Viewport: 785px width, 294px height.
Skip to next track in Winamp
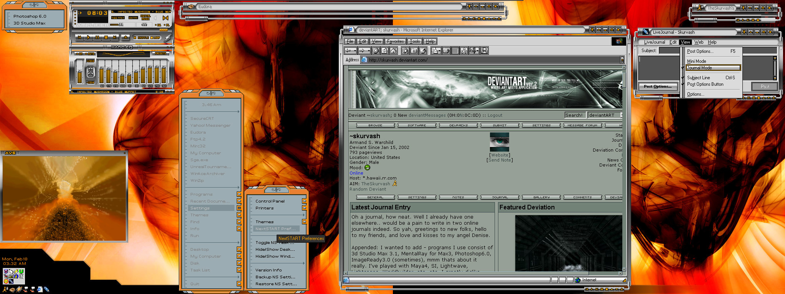click(x=115, y=38)
